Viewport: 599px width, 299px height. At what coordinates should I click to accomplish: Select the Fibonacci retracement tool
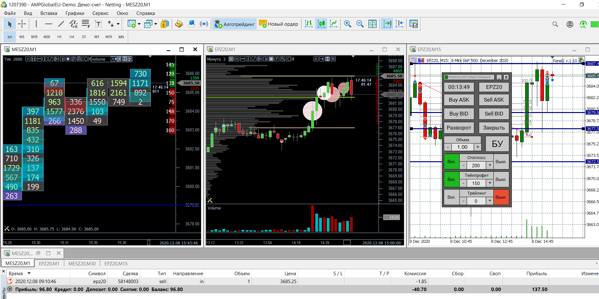(86, 24)
